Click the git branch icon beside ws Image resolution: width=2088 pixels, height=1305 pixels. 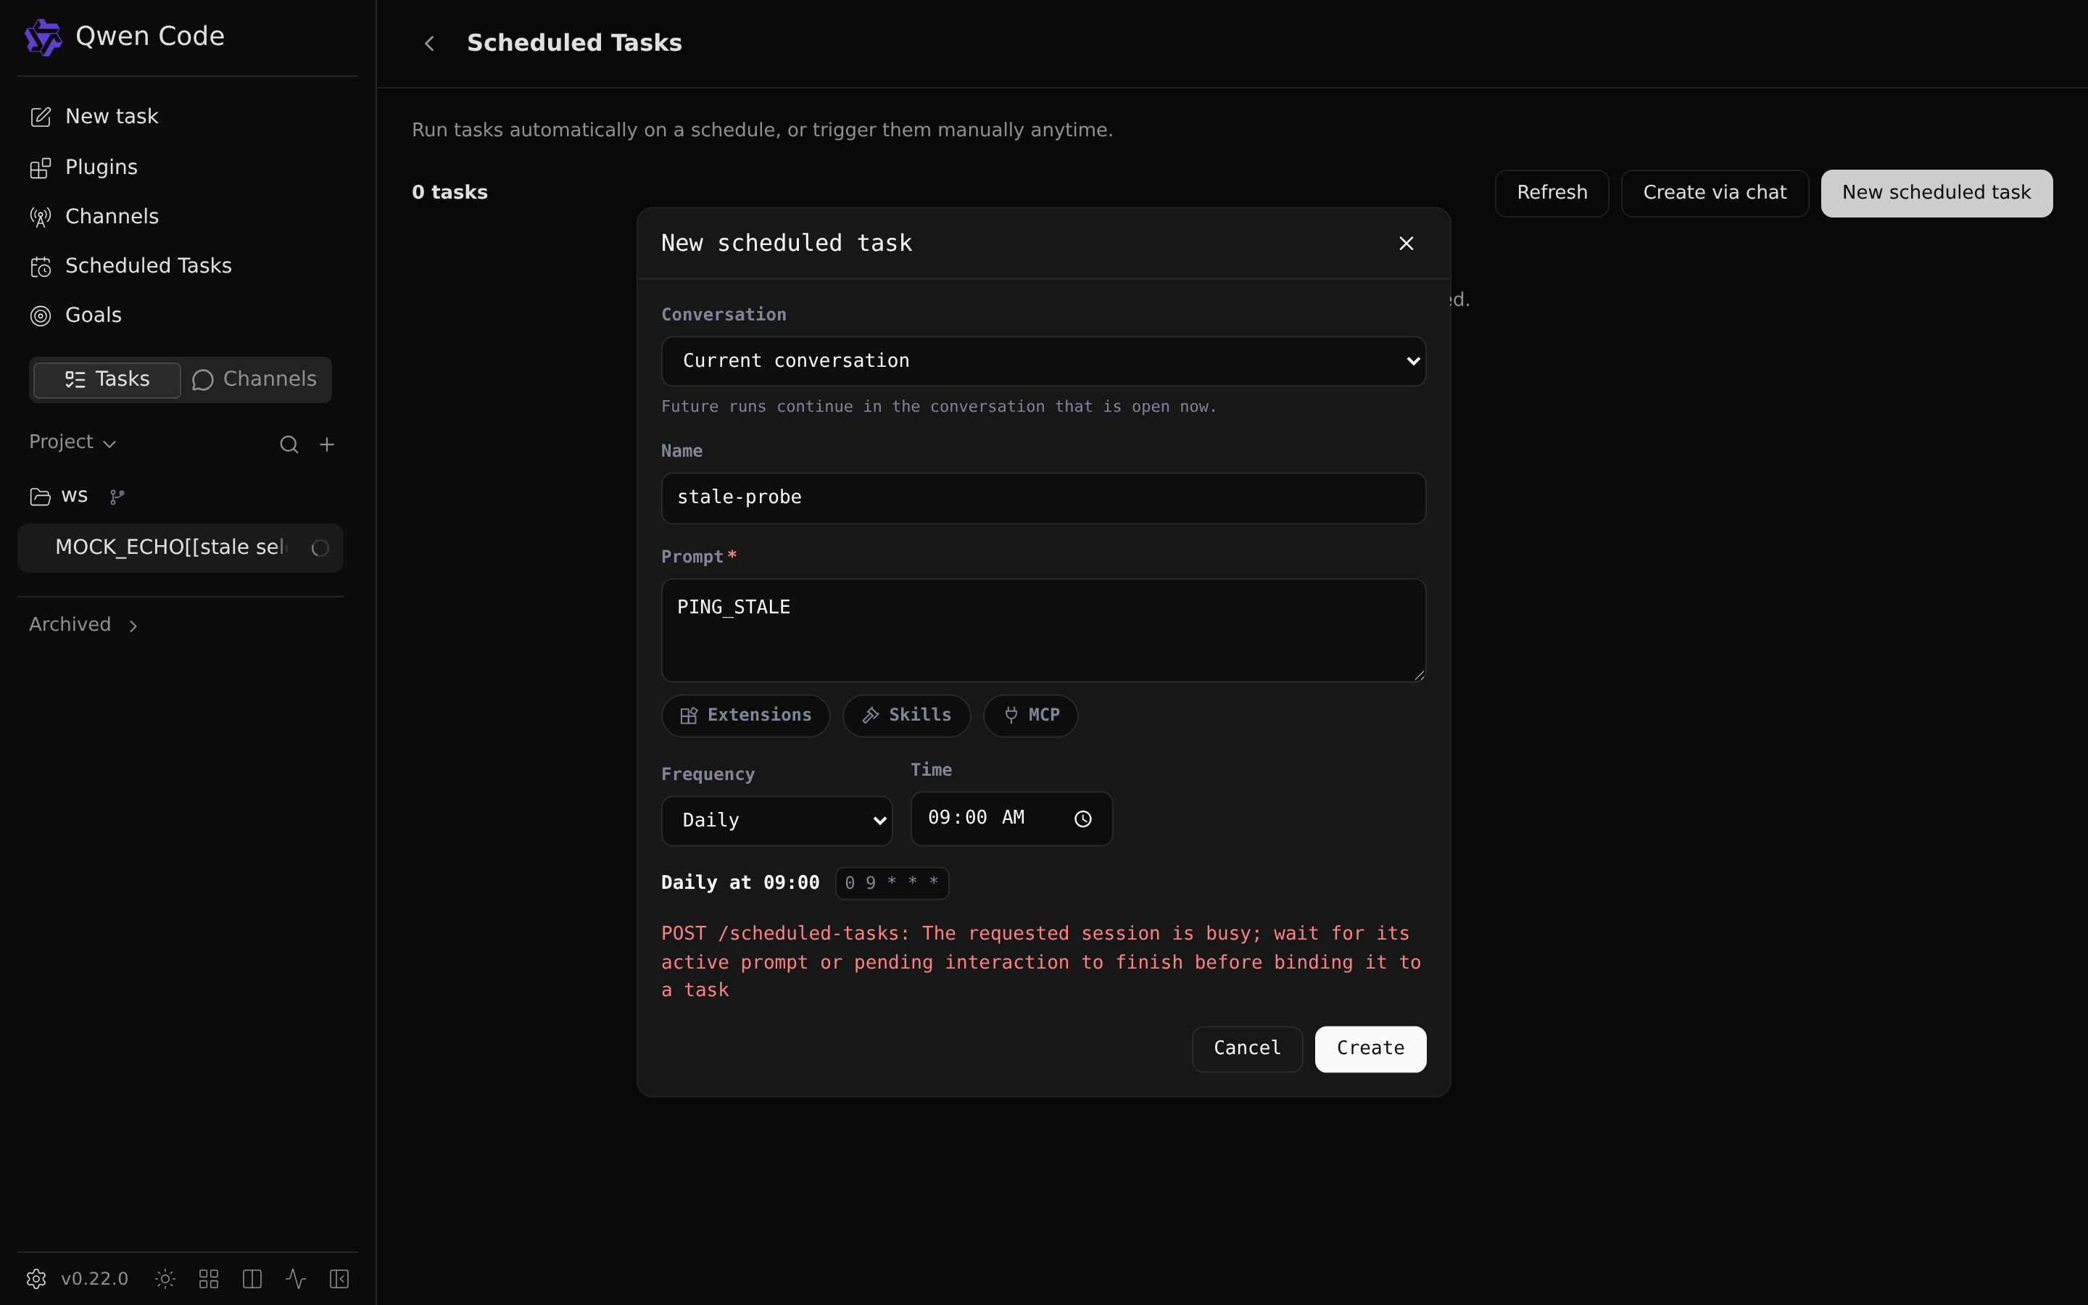(117, 497)
